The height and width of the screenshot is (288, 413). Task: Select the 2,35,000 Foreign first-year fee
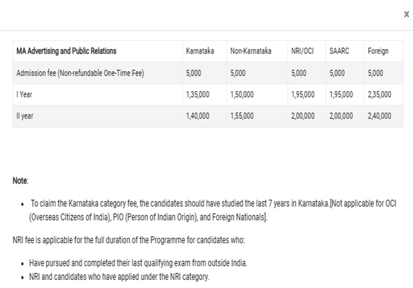[x=379, y=95]
